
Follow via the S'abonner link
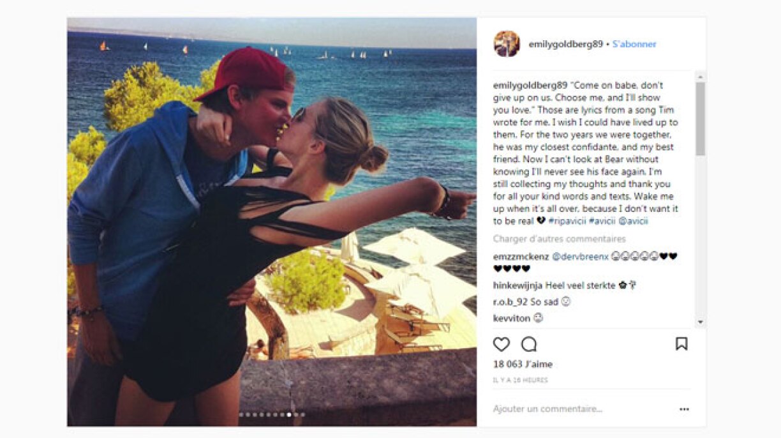pyautogui.click(x=634, y=44)
